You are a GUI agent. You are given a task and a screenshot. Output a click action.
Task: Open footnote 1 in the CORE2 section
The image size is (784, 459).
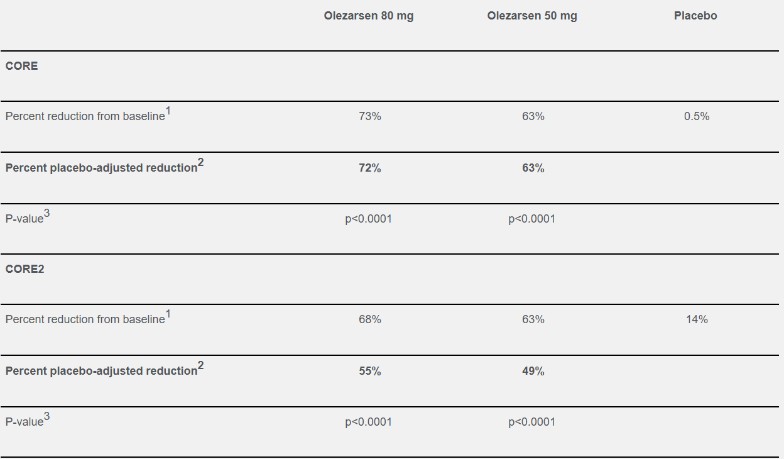tap(168, 314)
